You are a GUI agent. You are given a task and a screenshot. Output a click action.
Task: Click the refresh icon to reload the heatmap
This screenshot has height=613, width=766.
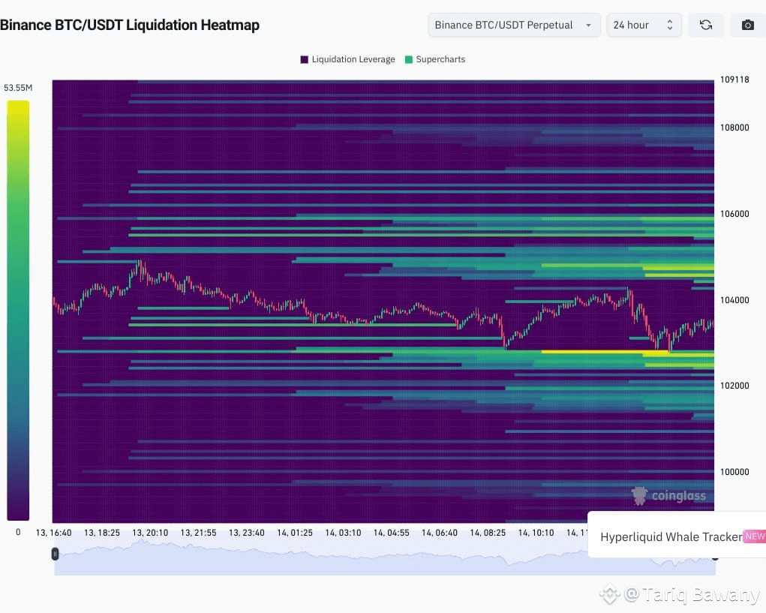(705, 25)
